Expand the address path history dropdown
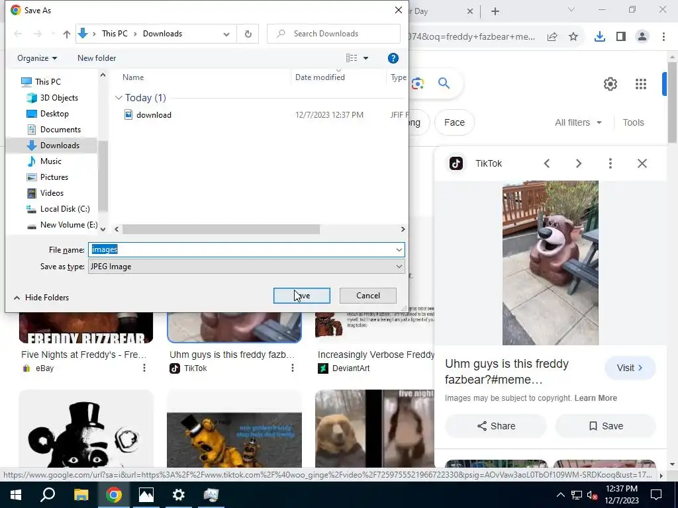Image resolution: width=678 pixels, height=508 pixels. [x=226, y=34]
